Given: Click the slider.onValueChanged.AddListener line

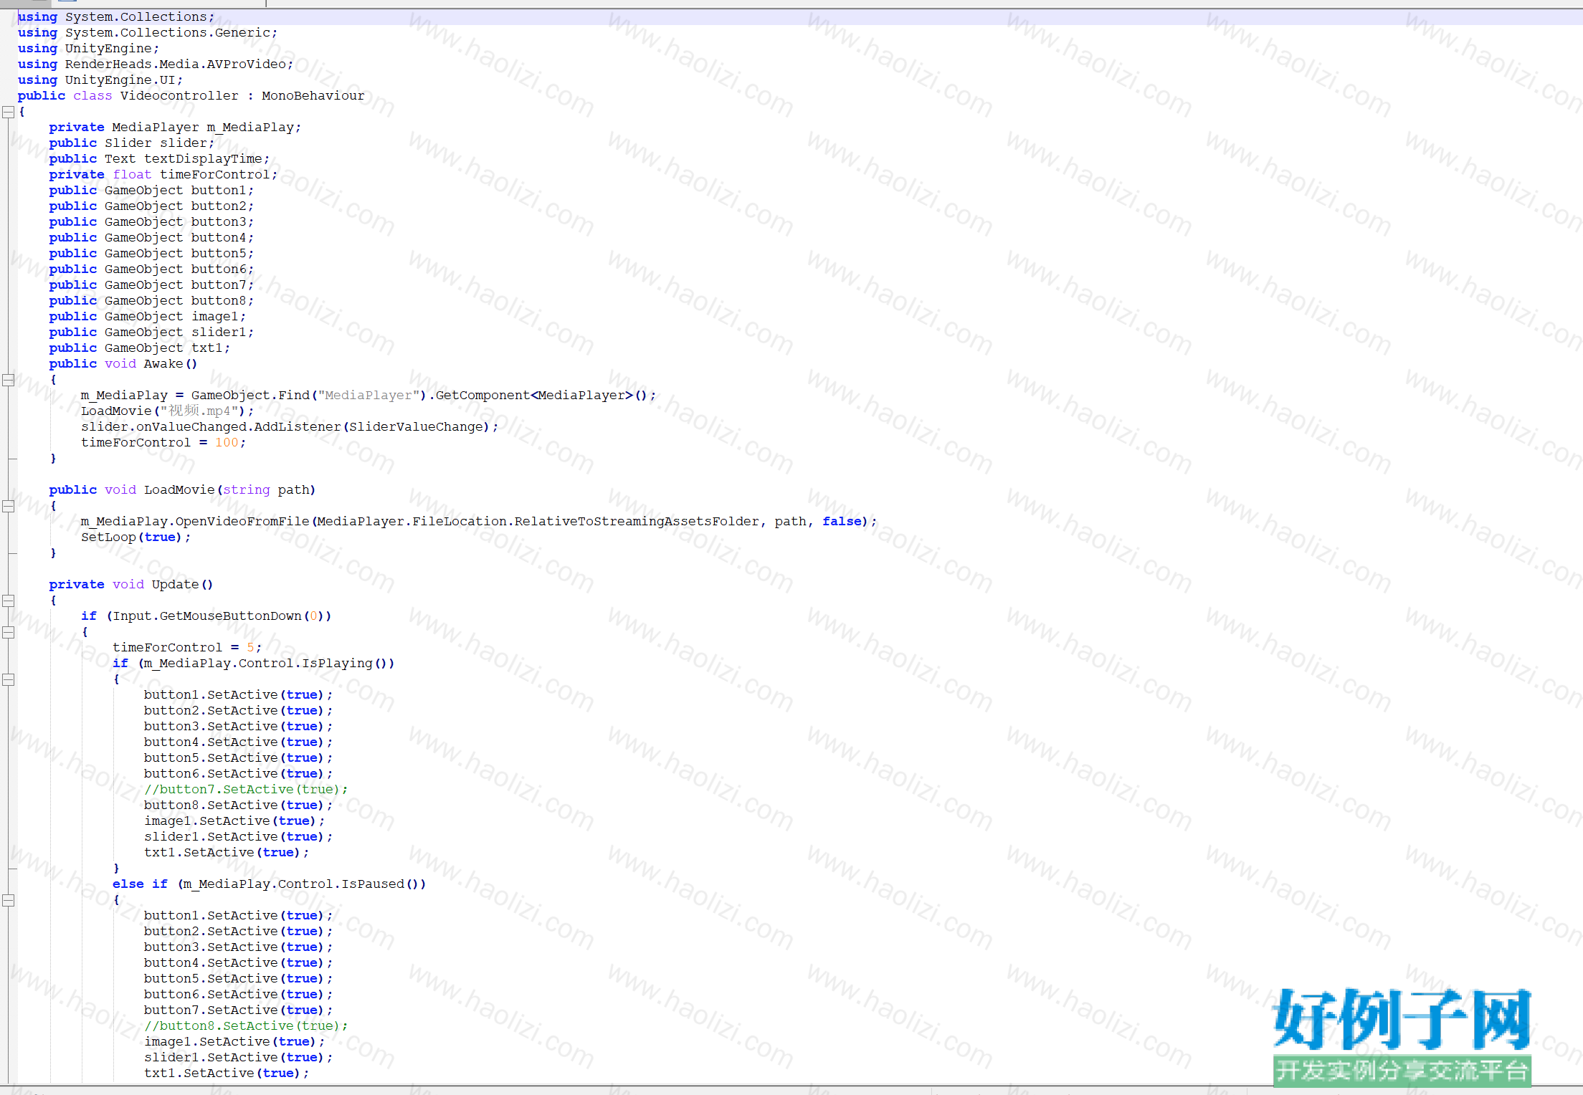Looking at the screenshot, I should coord(290,427).
